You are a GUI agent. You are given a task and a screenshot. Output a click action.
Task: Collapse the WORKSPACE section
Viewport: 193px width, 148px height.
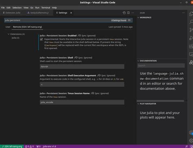(x=138, y=17)
